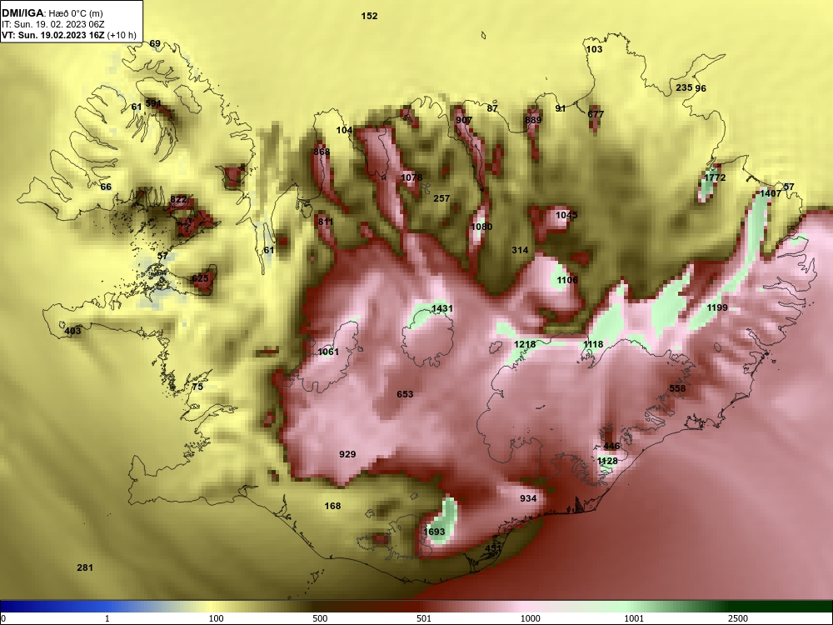Click the 1078 value label
The height and width of the screenshot is (625, 833).
coord(412,177)
